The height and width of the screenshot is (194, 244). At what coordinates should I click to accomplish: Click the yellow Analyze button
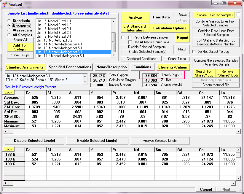click(x=135, y=18)
